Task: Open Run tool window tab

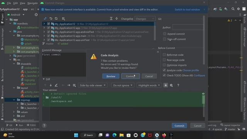Action: pos(19,125)
